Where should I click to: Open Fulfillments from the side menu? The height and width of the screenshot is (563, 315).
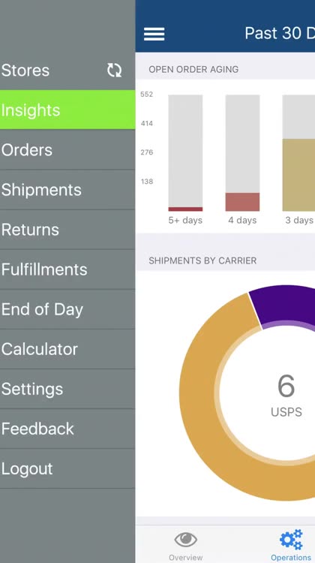point(67,269)
